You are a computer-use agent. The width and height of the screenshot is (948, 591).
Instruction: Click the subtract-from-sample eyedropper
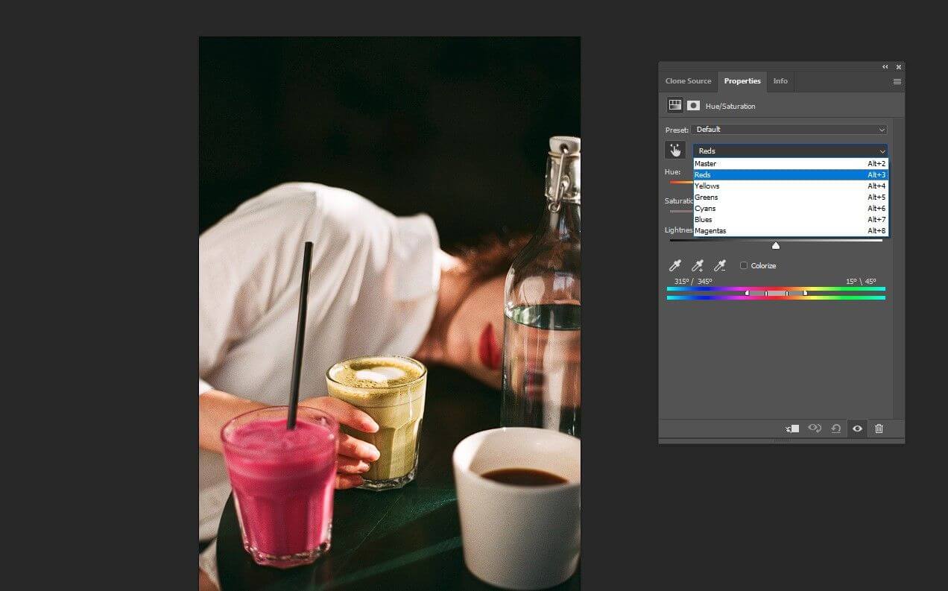click(720, 265)
